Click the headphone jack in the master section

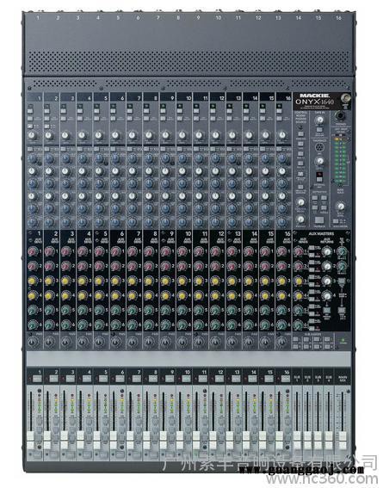[341, 116]
